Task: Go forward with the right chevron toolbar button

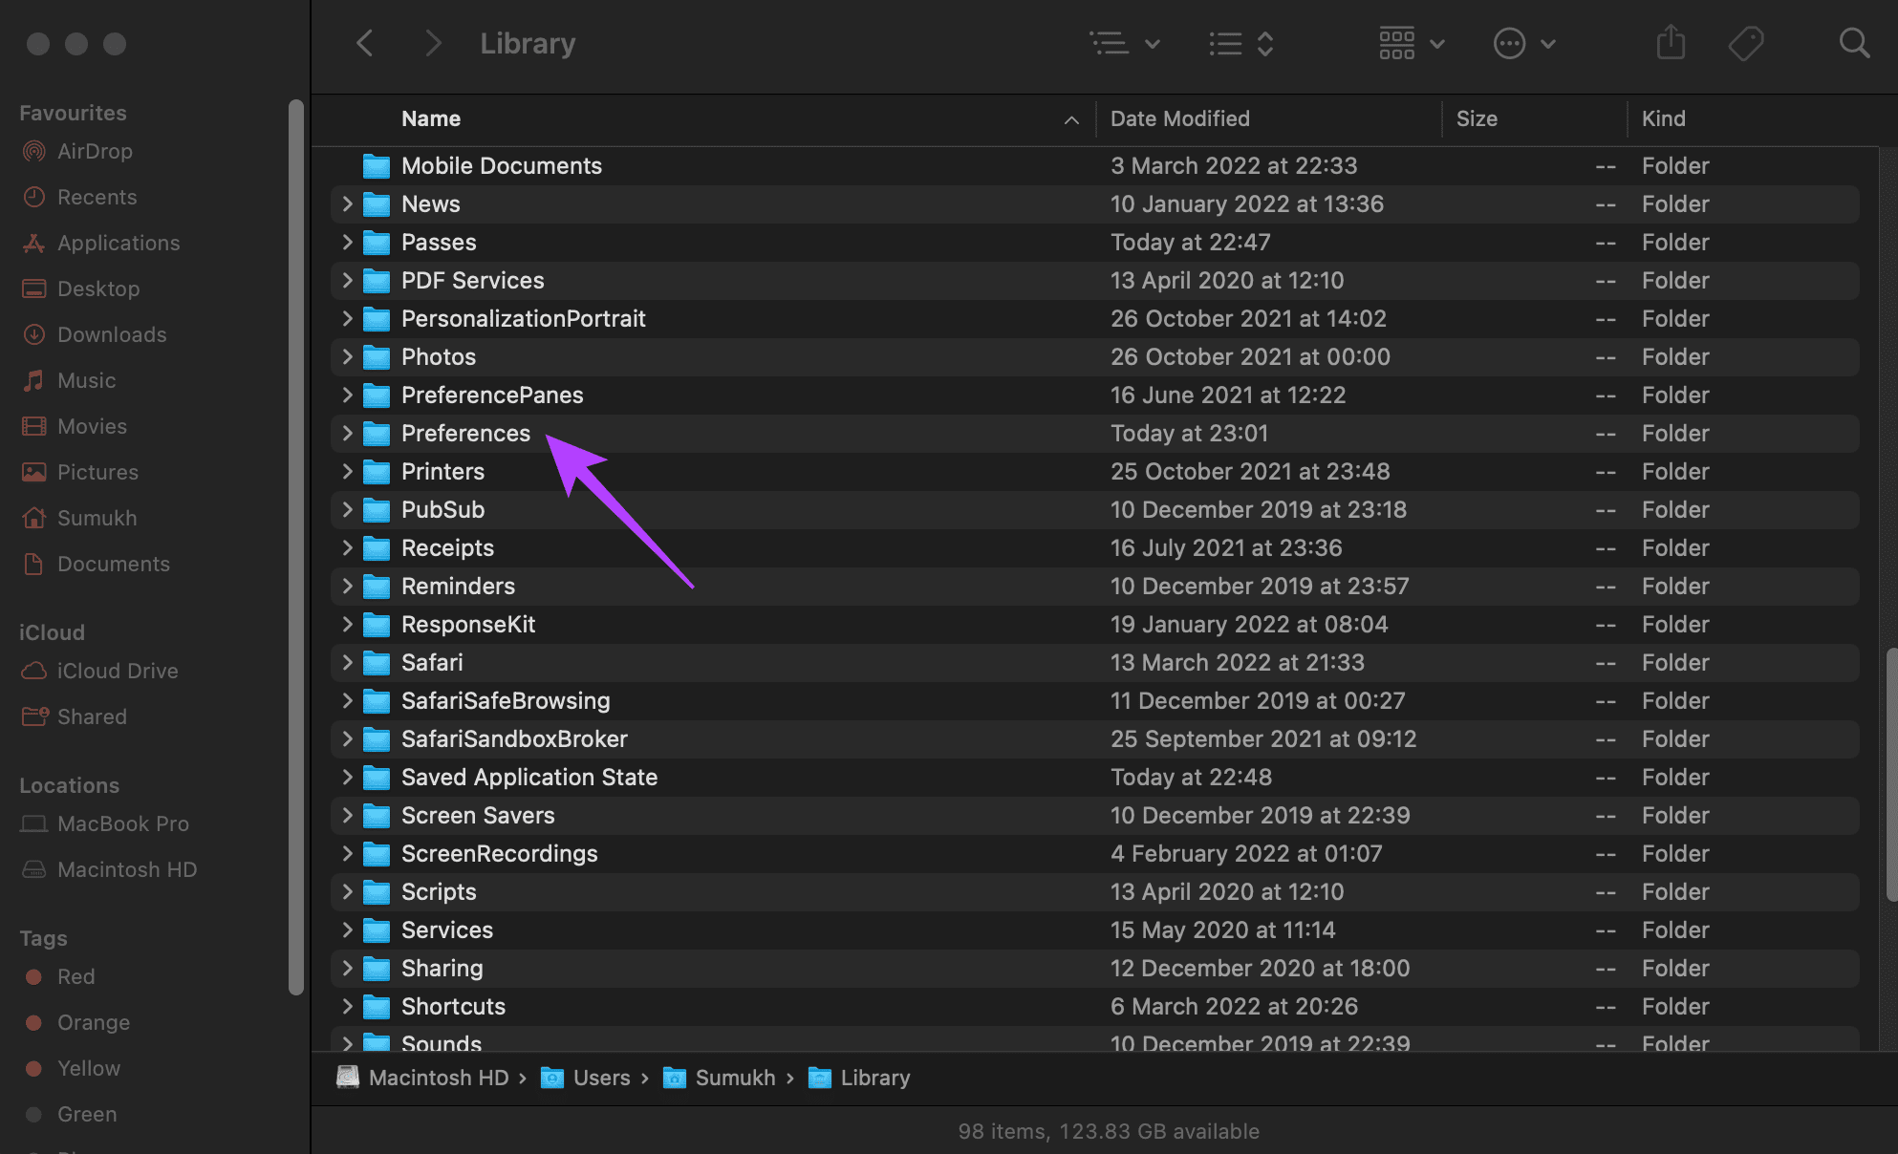Action: coord(433,43)
